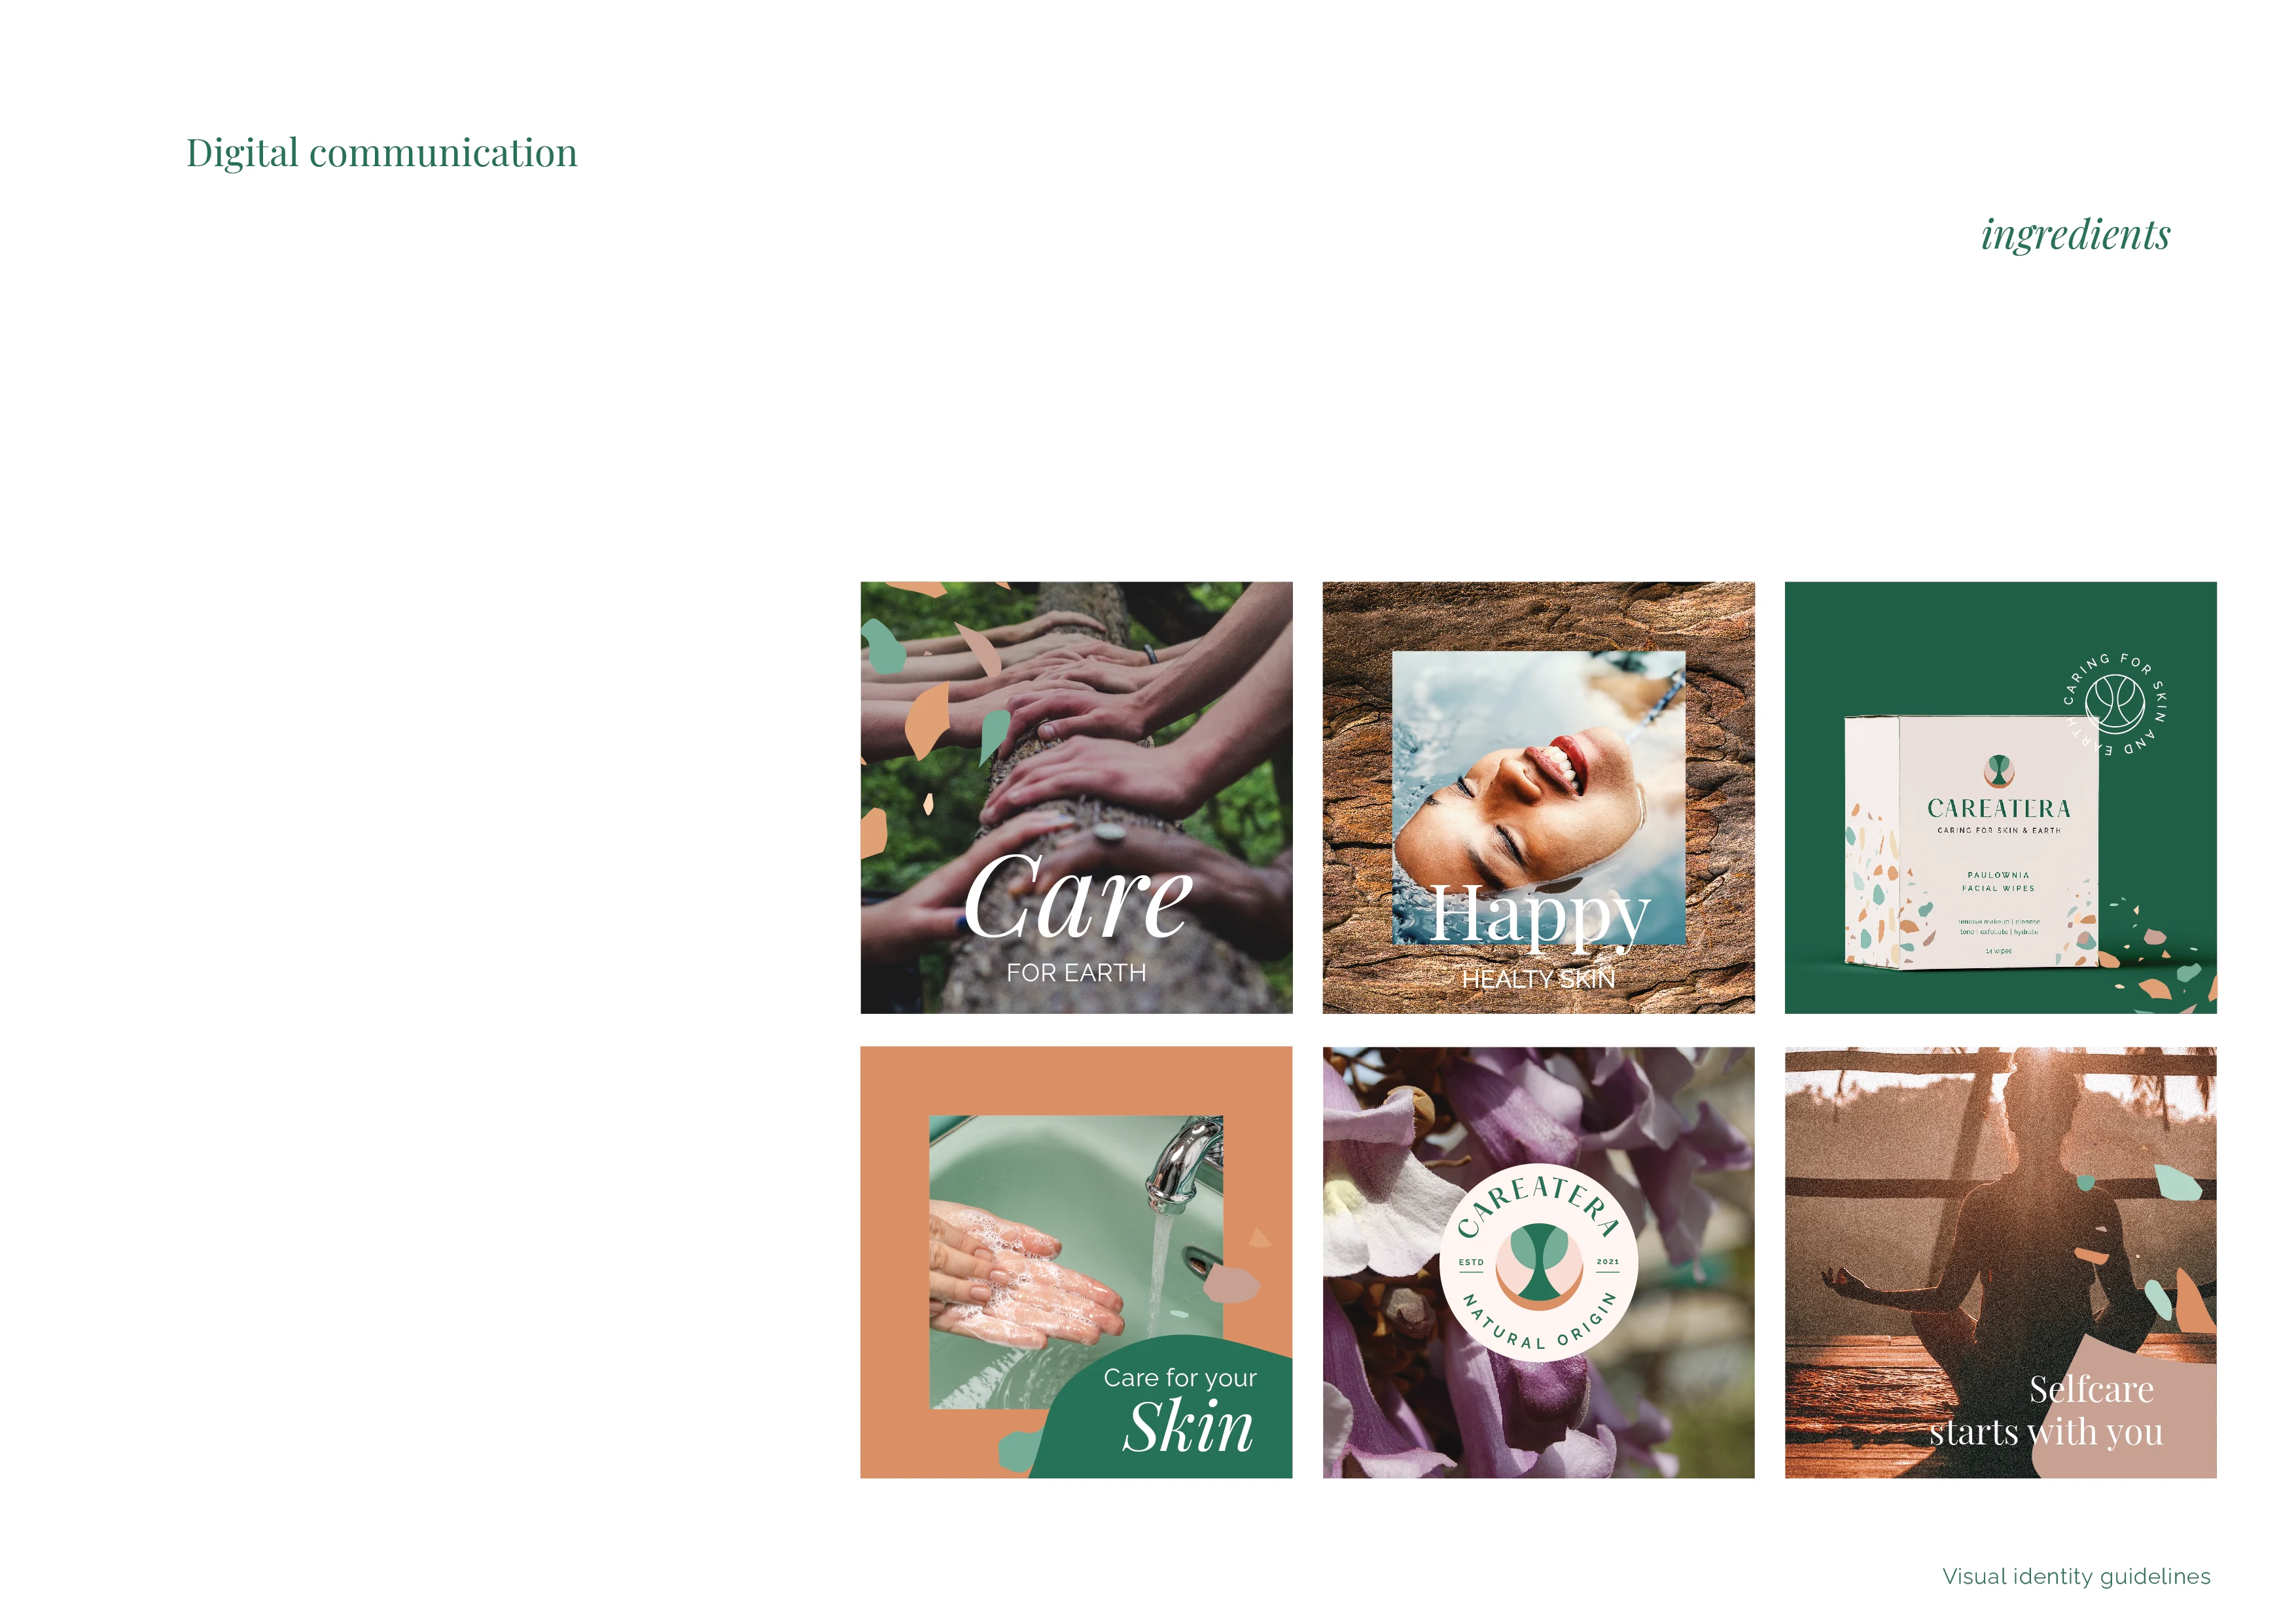Click the 'HEALTY SKIN' caption
Image resolution: width=2296 pixels, height=1623 pixels.
tap(1538, 979)
